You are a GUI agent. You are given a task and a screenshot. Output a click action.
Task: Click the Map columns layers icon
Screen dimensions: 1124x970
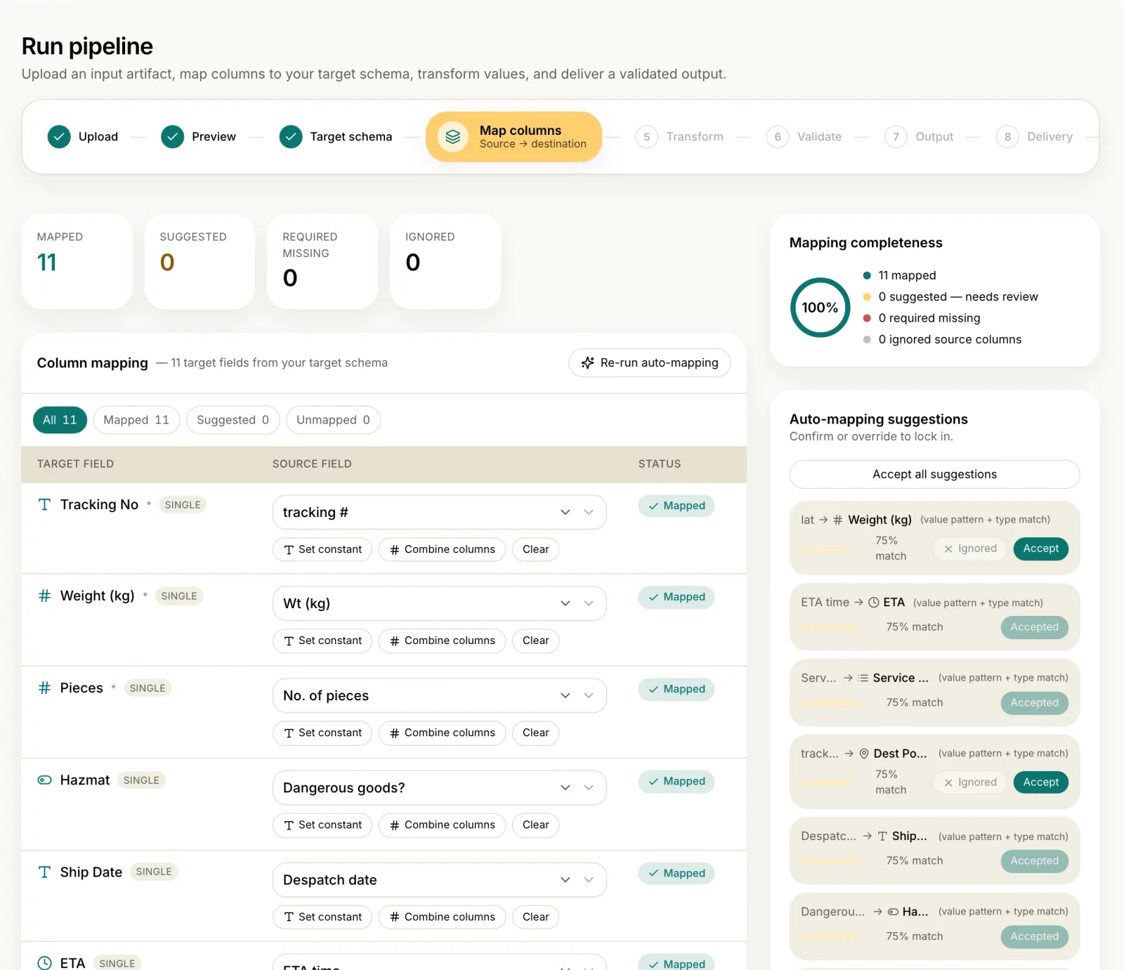[453, 137]
